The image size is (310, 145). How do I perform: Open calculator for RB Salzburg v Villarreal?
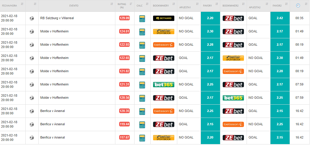(x=142, y=18)
